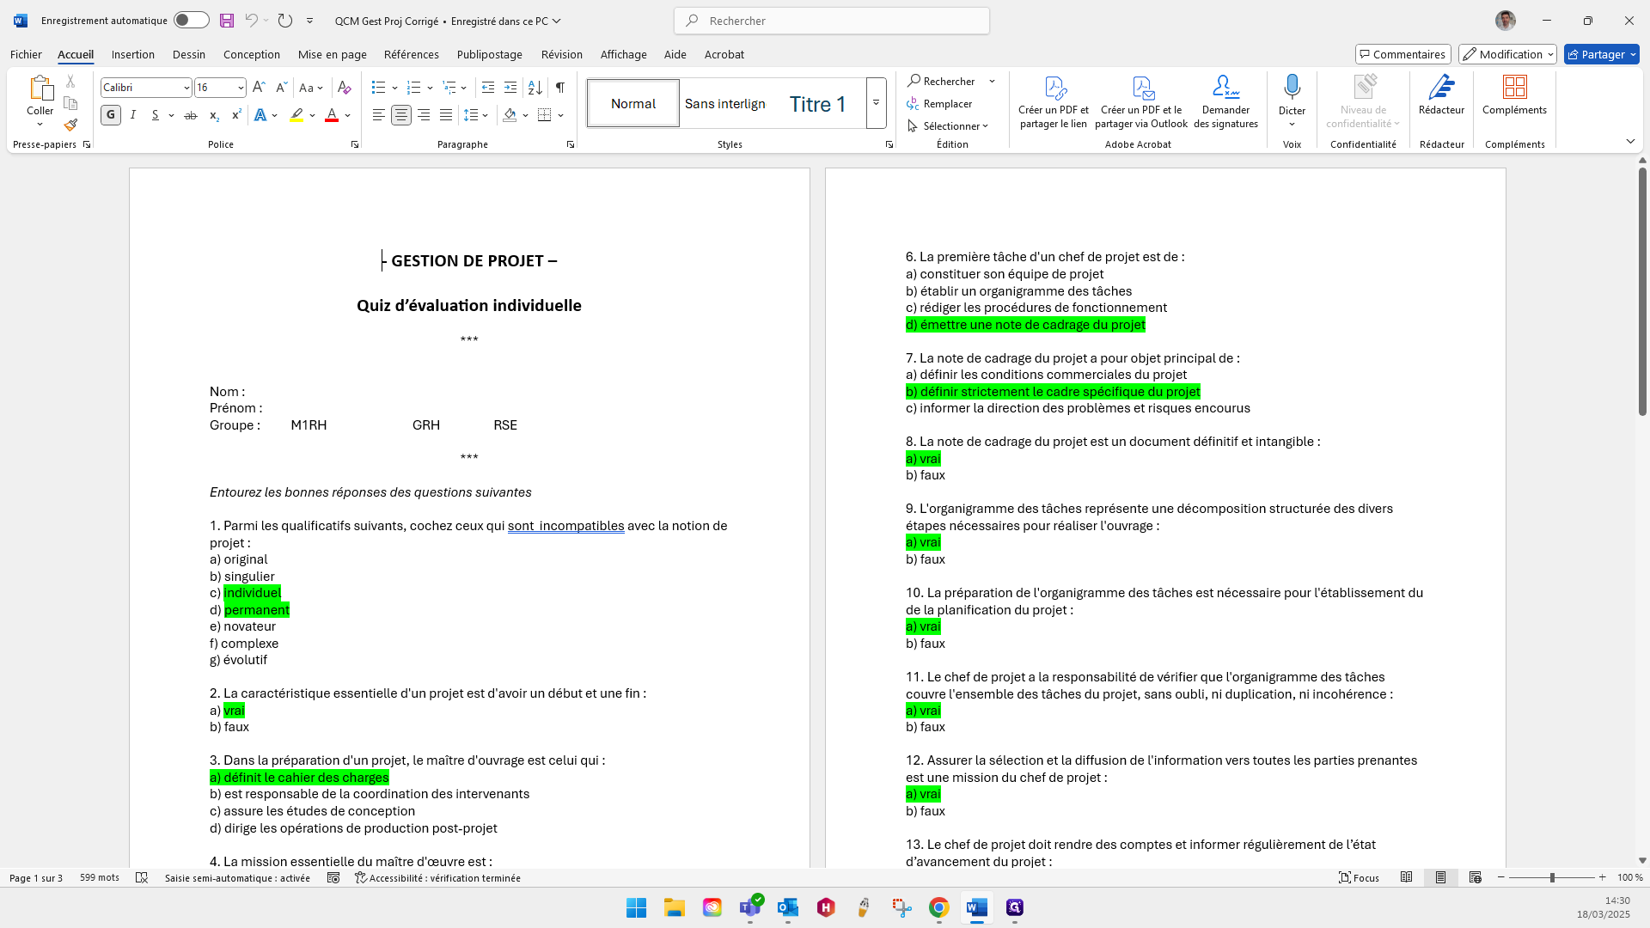
Task: Click the Format Painter brush icon
Action: coord(70,125)
